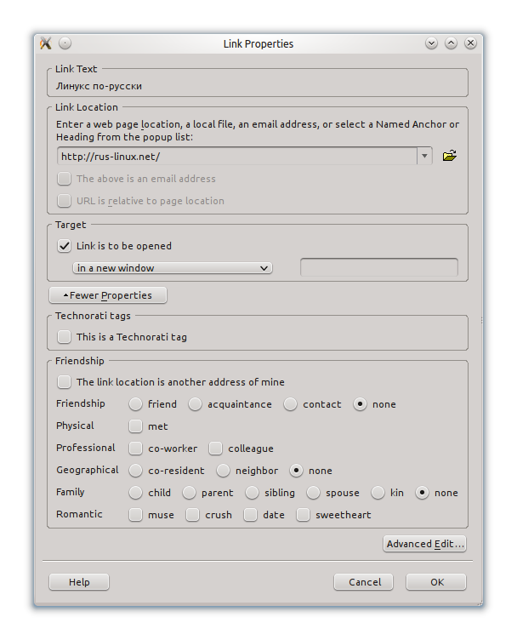Click the link URL text field
The width and height of the screenshot is (517, 640).
point(237,157)
